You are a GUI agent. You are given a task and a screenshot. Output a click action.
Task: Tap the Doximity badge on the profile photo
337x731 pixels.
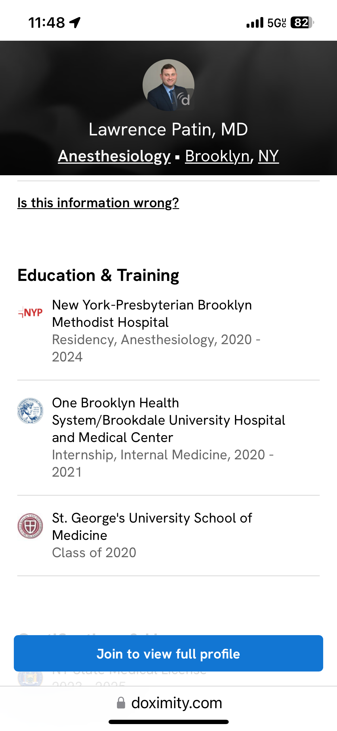[x=184, y=99]
